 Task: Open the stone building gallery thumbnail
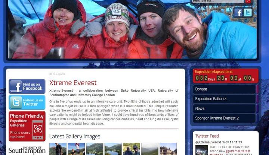tap(168, 149)
